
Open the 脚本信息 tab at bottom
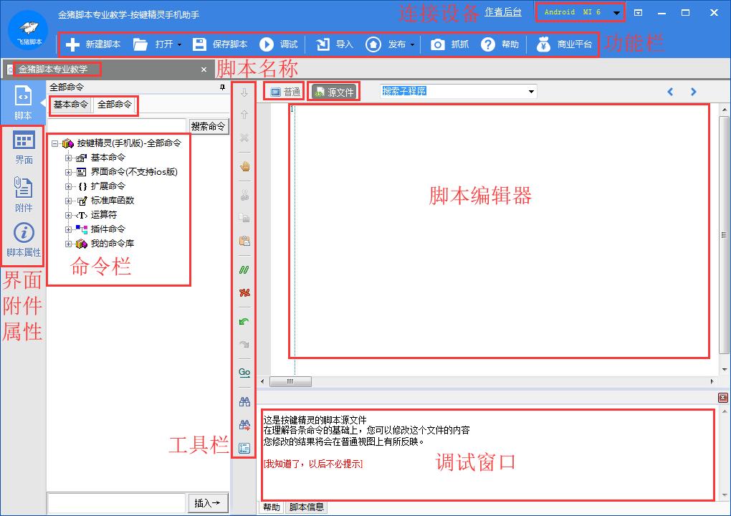[306, 507]
